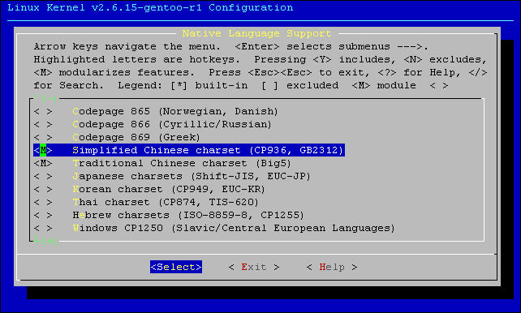Toggle module state for Codepage 866
521x313 pixels.
point(43,124)
